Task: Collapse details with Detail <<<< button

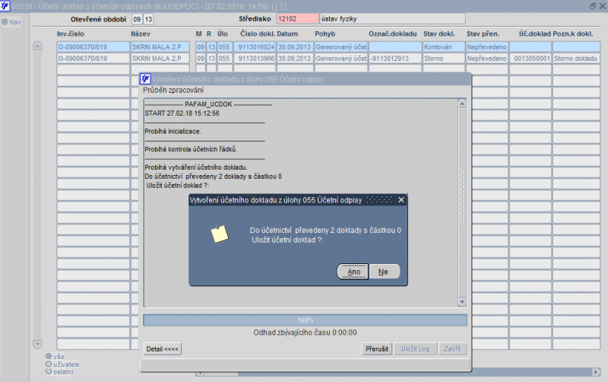Action: coord(163,349)
